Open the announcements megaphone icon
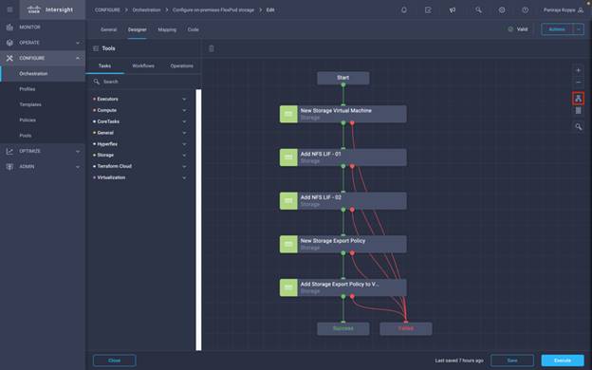The image size is (592, 370). 452,10
